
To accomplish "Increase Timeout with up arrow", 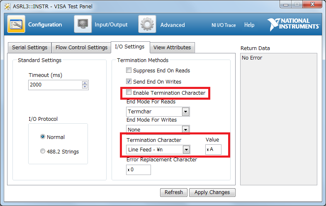I will coord(85,83).
